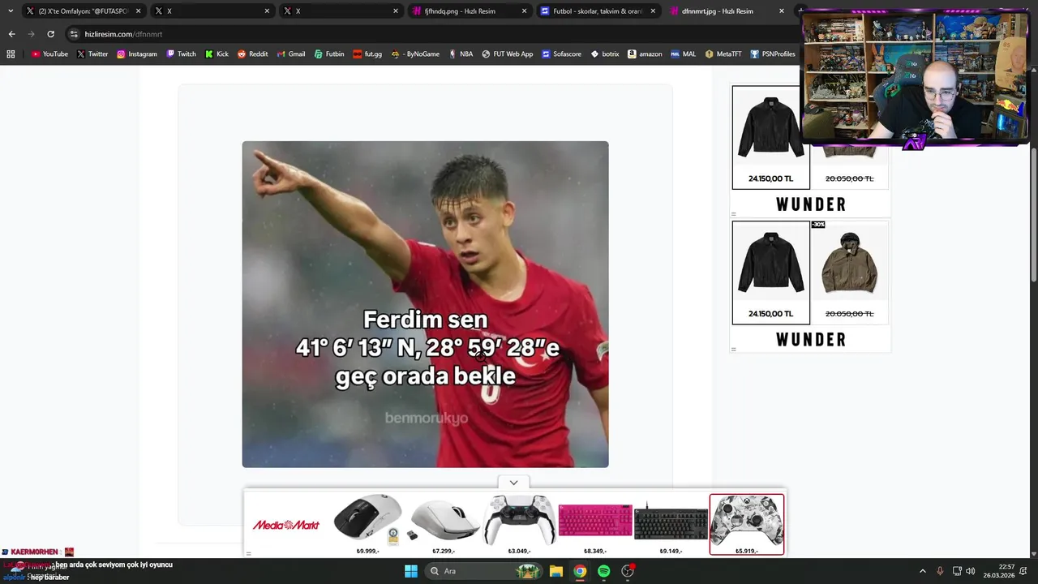Close the fjfhndq.png tab
This screenshot has height=584, width=1038.
[x=524, y=11]
